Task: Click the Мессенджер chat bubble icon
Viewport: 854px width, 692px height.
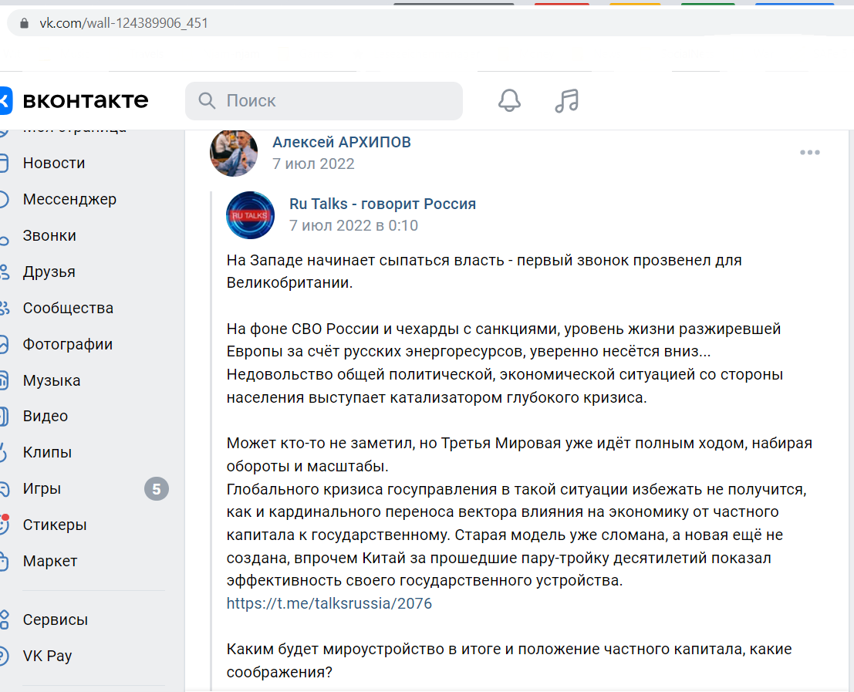Action: point(3,199)
